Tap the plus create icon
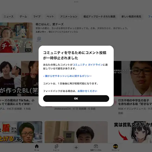The height and width of the screenshot is (152, 152). pyautogui.click(x=76, y=148)
